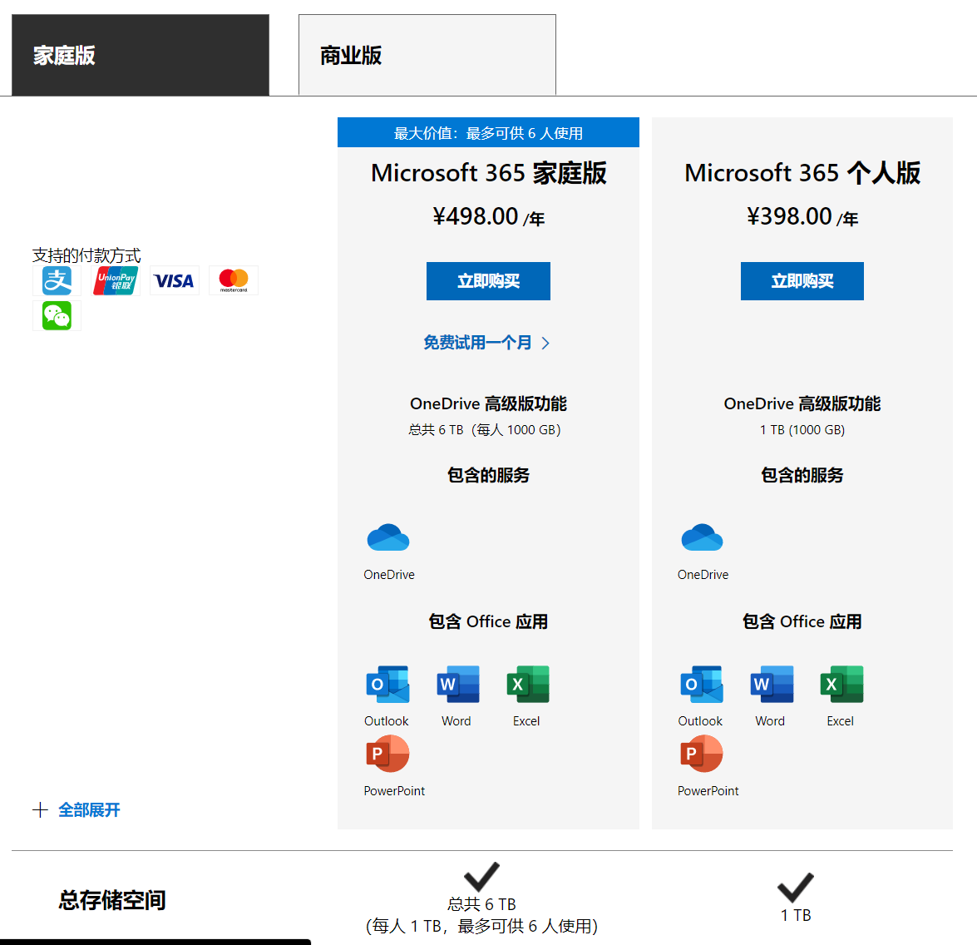Screen dimensions: 977x945
Task: Click the Word icon in 个人版 card
Action: pos(772,685)
